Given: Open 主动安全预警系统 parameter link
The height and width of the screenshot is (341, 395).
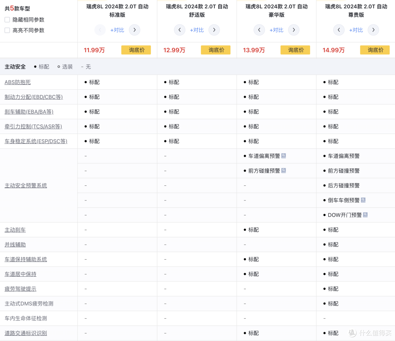Looking at the screenshot, I should [26, 185].
